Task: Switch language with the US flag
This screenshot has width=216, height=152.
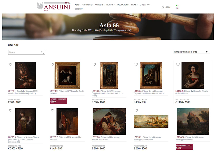Action: (x=177, y=8)
